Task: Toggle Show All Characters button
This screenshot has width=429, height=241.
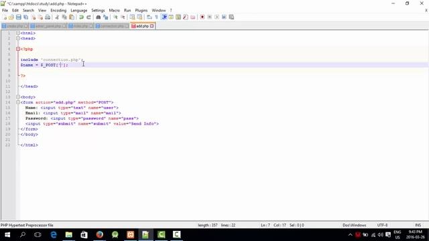Action: click(156, 17)
